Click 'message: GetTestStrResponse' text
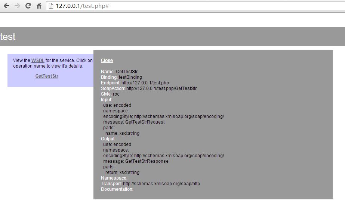Image resolution: width=345 pixels, height=224 pixels. click(136, 161)
